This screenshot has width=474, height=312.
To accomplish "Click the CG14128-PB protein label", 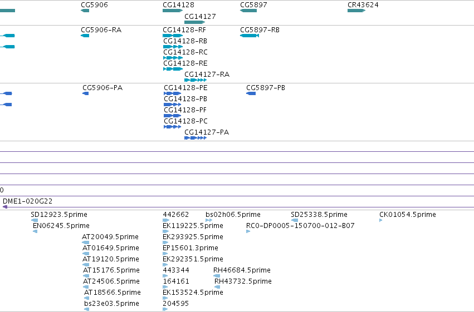I will (x=185, y=99).
